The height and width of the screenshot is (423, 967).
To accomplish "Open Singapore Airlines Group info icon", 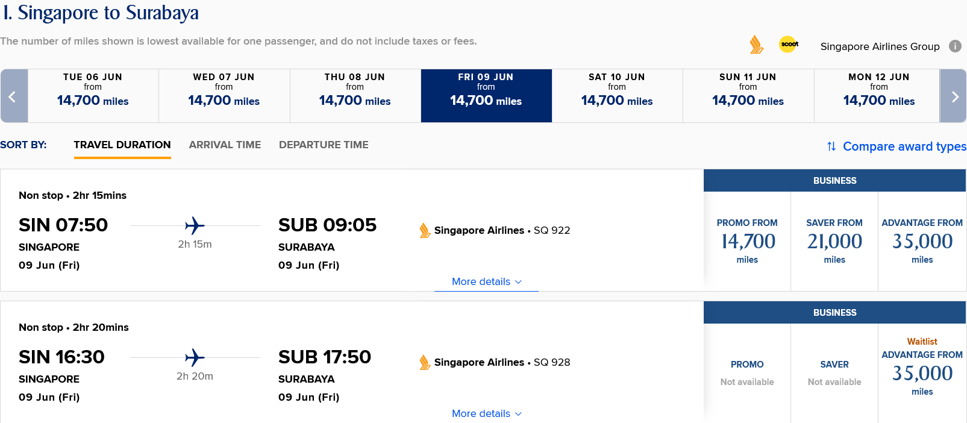I will (955, 46).
